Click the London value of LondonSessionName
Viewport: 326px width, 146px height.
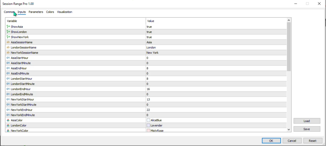pyautogui.click(x=151, y=48)
